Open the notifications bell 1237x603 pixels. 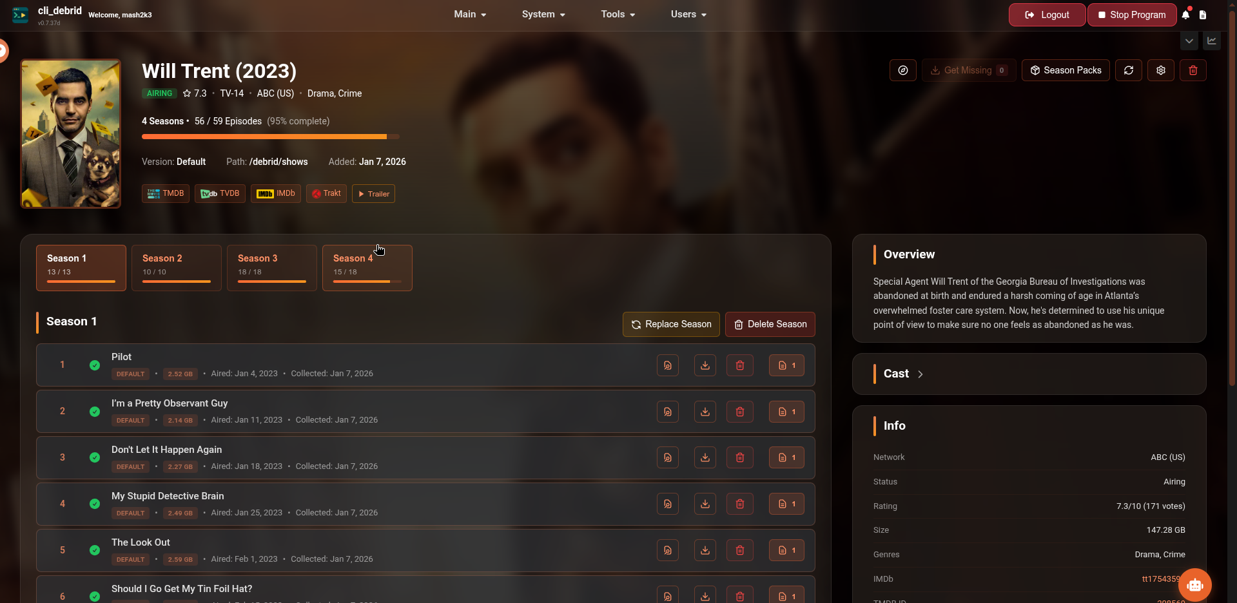point(1185,14)
